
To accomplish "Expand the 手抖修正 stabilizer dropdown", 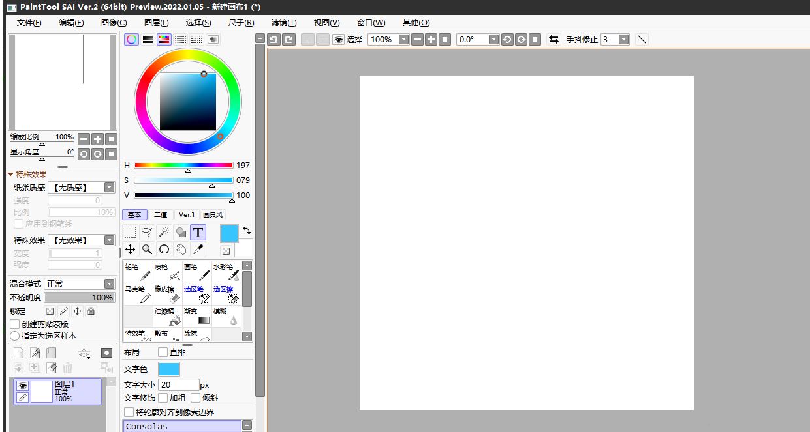I will (623, 40).
